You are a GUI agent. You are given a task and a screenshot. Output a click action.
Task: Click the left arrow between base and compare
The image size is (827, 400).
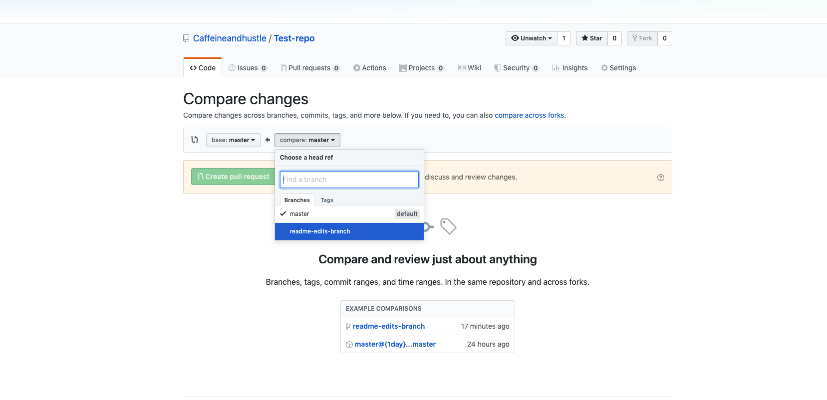268,140
